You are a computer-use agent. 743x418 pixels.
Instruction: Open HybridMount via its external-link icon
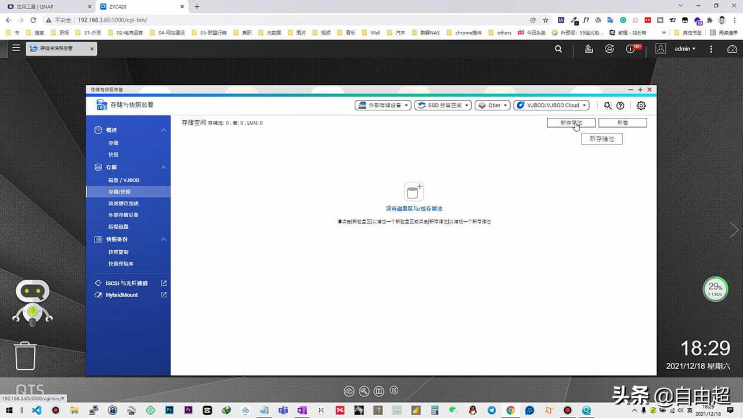tap(164, 295)
